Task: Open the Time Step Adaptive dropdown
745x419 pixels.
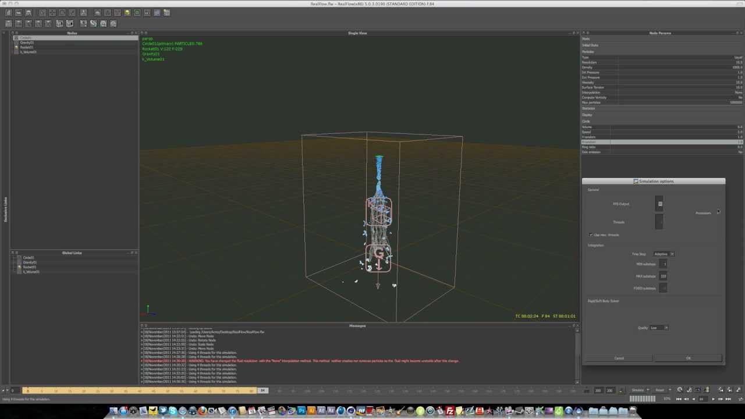Action: pos(664,254)
